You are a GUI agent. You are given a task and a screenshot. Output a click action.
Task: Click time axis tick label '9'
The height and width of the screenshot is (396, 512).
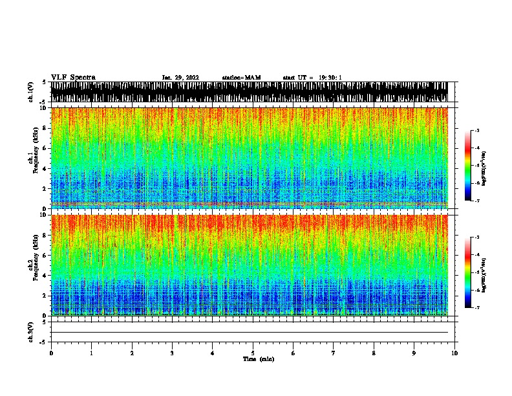(414, 353)
